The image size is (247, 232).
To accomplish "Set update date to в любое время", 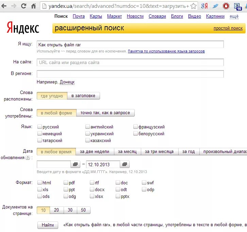I will [56, 152].
